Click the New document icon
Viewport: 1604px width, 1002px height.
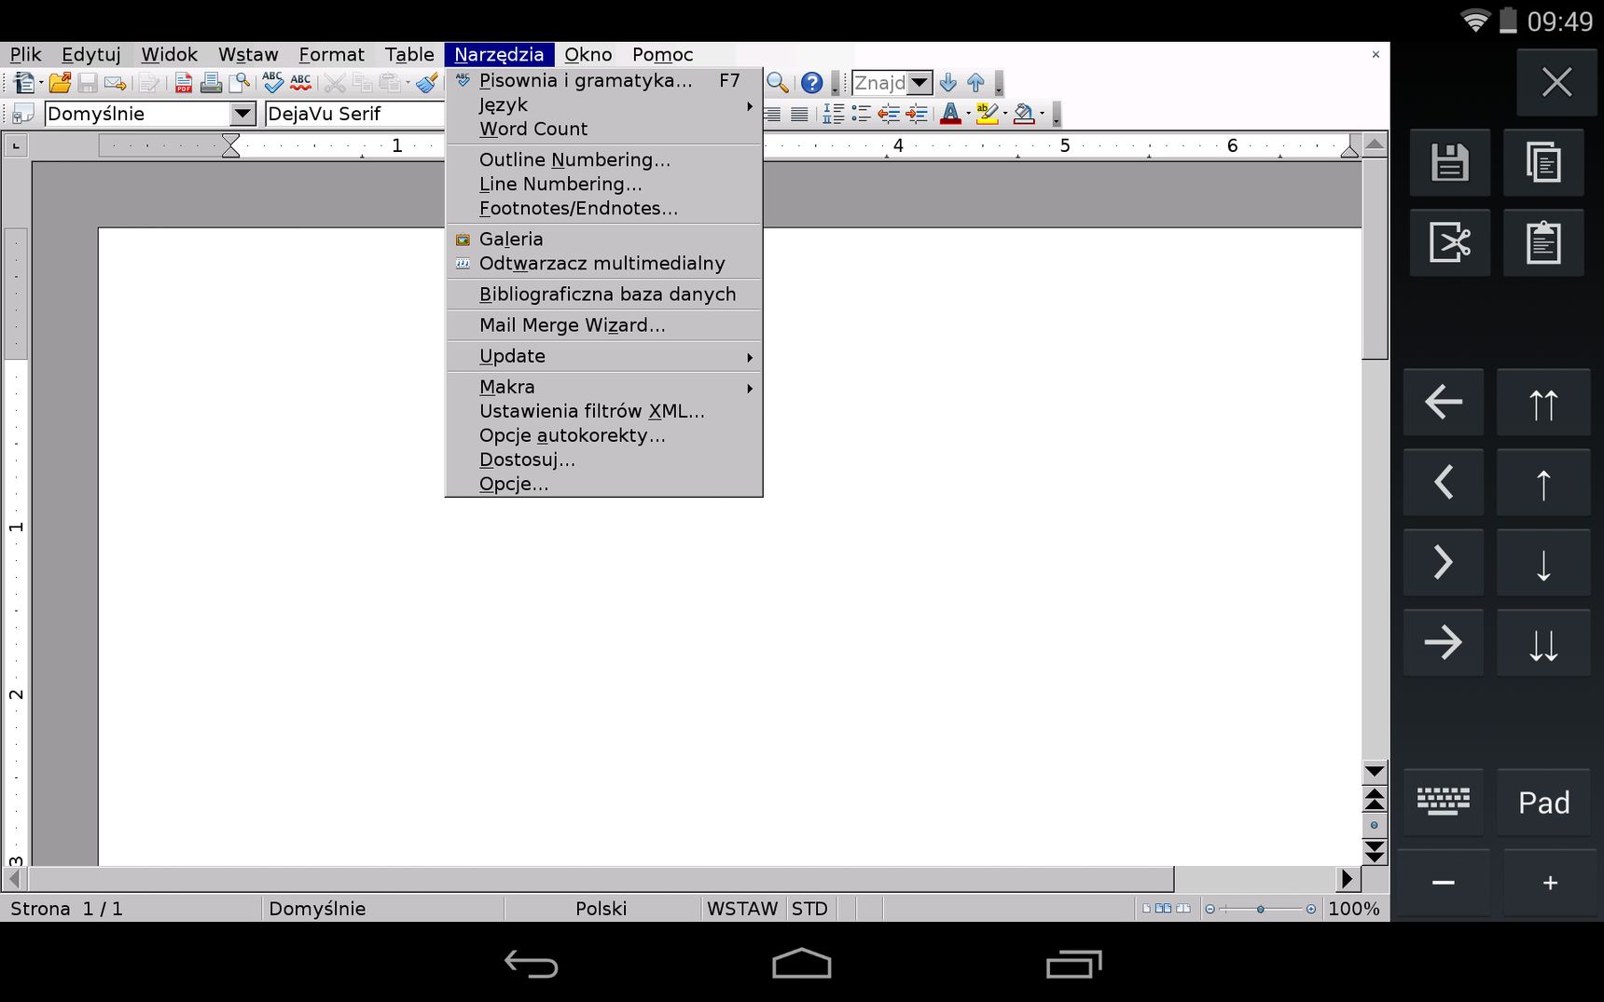point(23,83)
